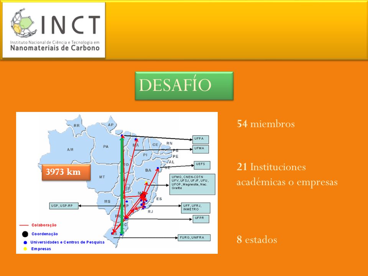Select the green DESAFÍO title box
The width and height of the screenshot is (368, 276).
click(184, 85)
